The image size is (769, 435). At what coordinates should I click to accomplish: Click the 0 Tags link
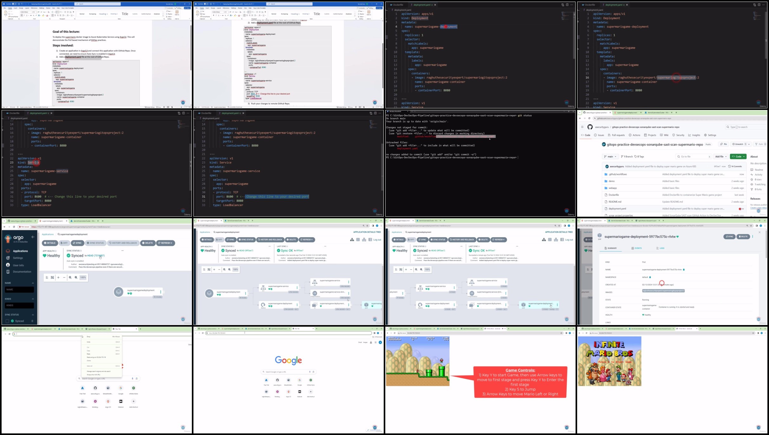tap(639, 157)
